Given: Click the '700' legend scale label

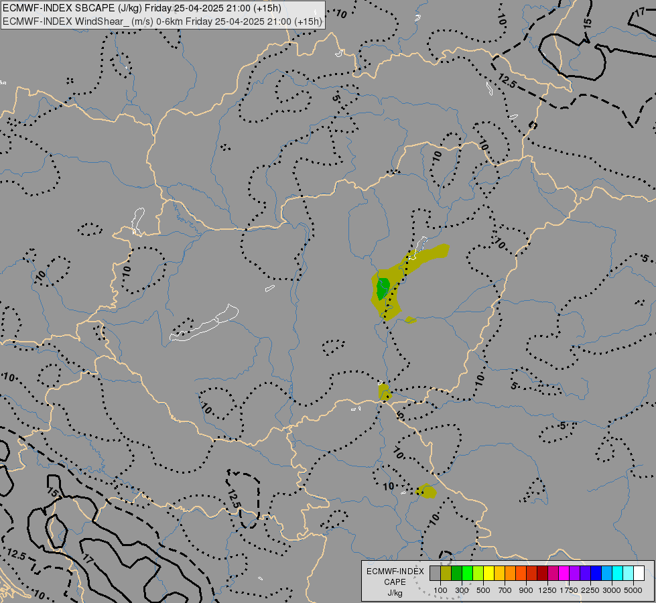Looking at the screenshot, I should point(505,590).
